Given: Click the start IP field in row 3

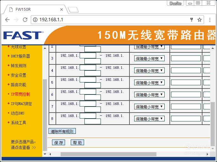Looking at the screenshot, I should [x=88, y=55].
